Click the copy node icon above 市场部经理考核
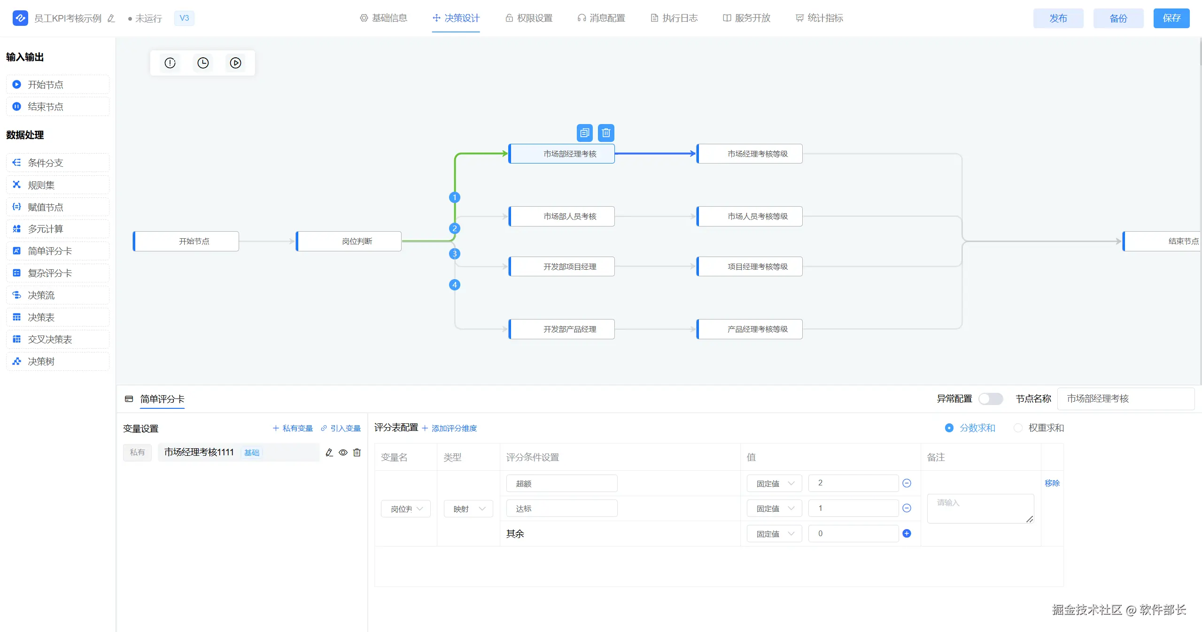 coord(584,133)
